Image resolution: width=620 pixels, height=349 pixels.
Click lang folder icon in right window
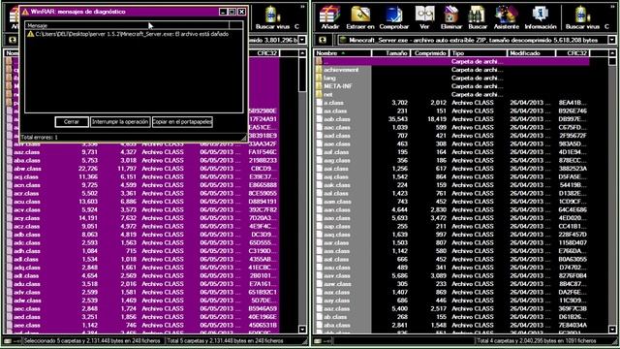tap(319, 78)
